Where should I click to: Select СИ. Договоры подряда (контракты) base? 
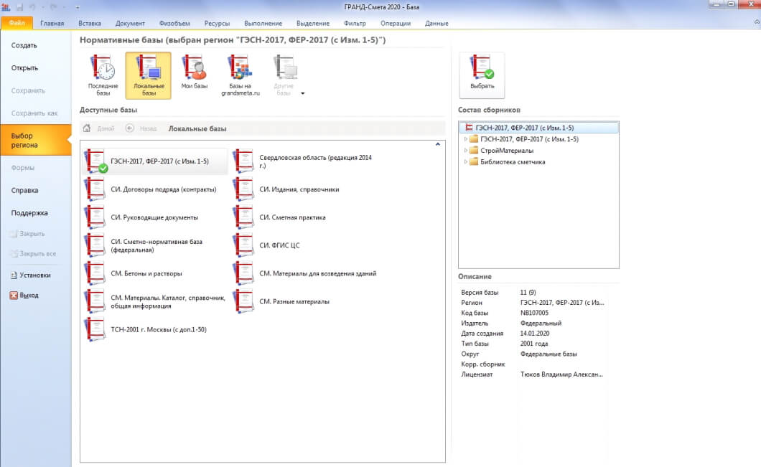point(151,189)
